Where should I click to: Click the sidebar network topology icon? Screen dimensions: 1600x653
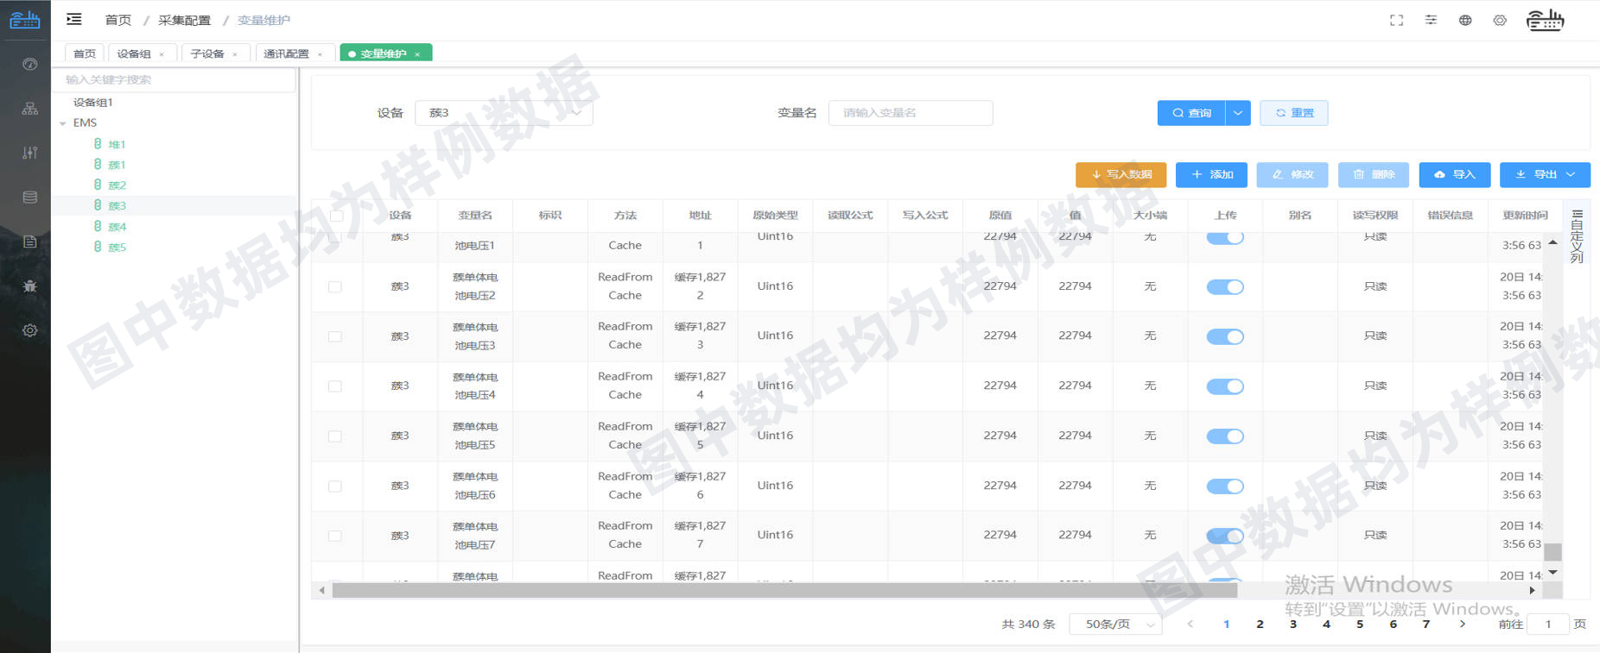pyautogui.click(x=29, y=109)
